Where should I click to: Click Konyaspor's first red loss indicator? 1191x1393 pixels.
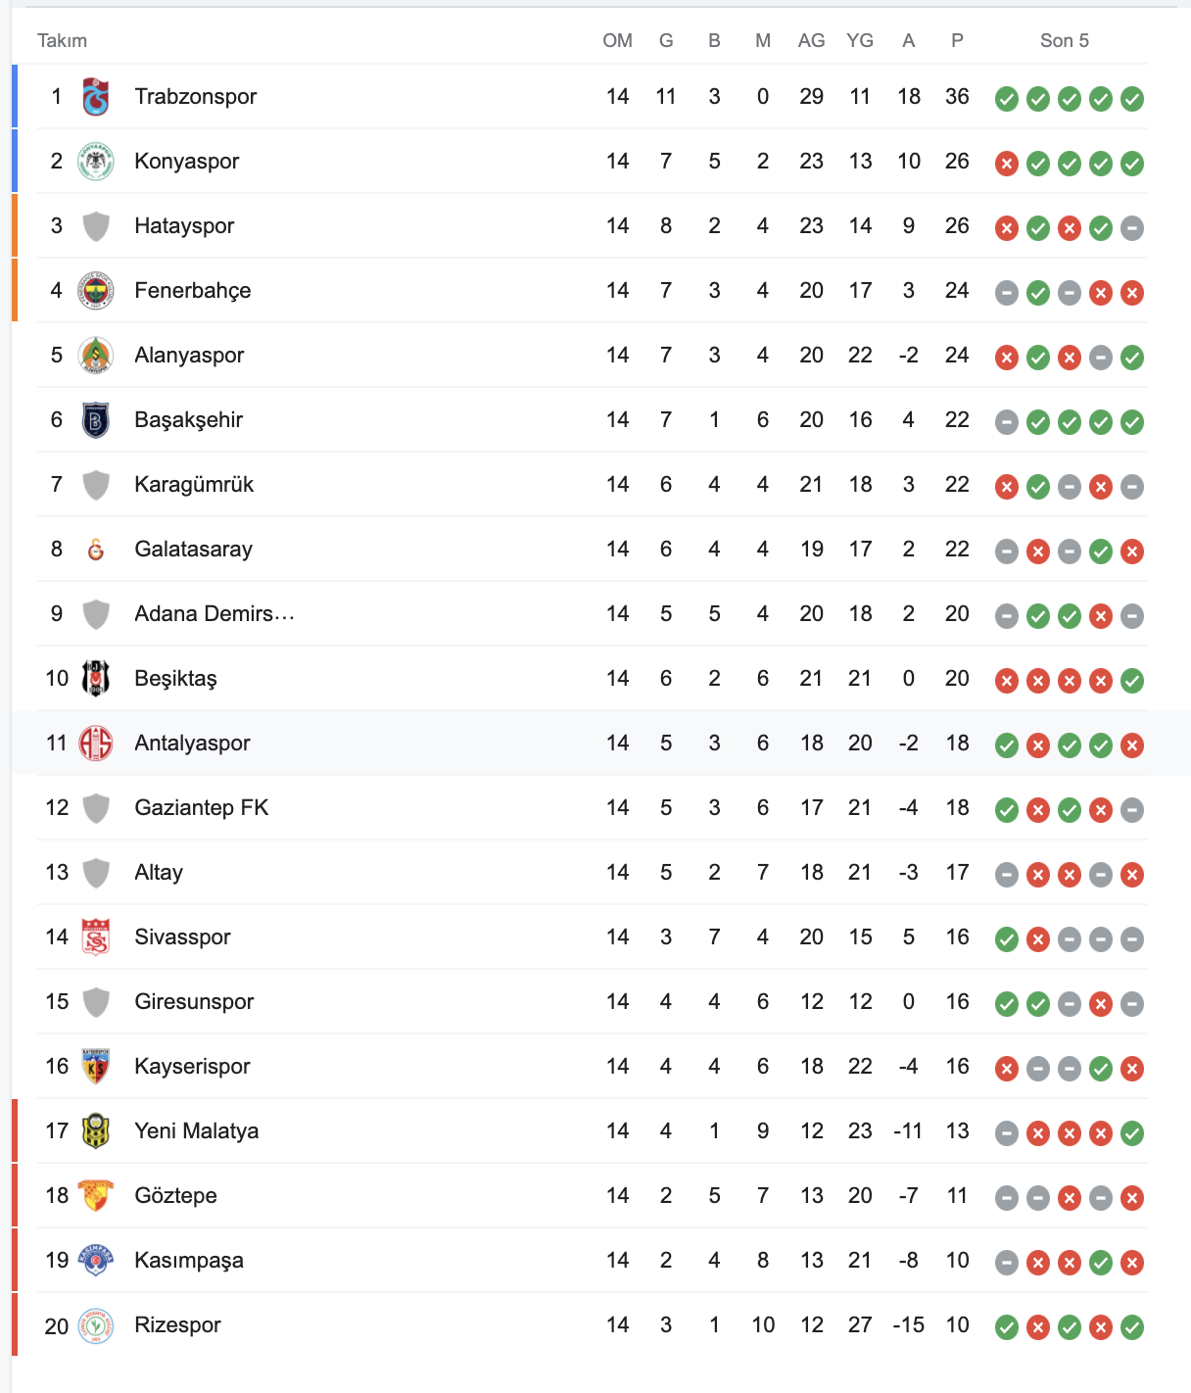(x=1007, y=164)
